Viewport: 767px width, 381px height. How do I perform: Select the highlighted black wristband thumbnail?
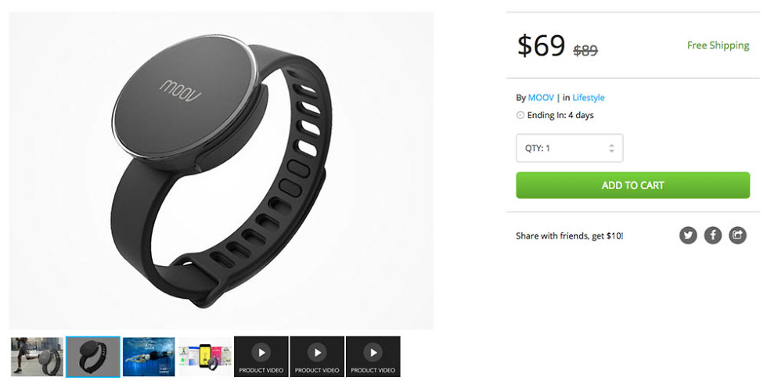point(93,357)
